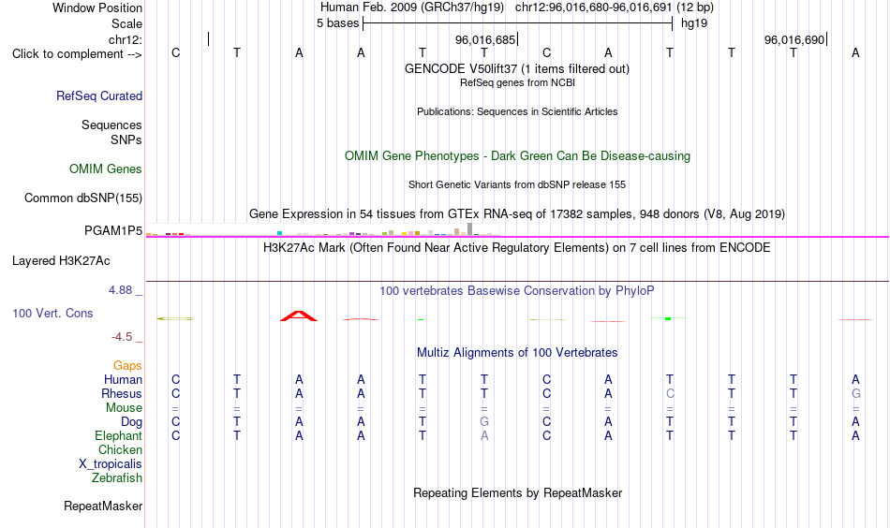Click the mismatched G in the Dog row

coord(484,422)
